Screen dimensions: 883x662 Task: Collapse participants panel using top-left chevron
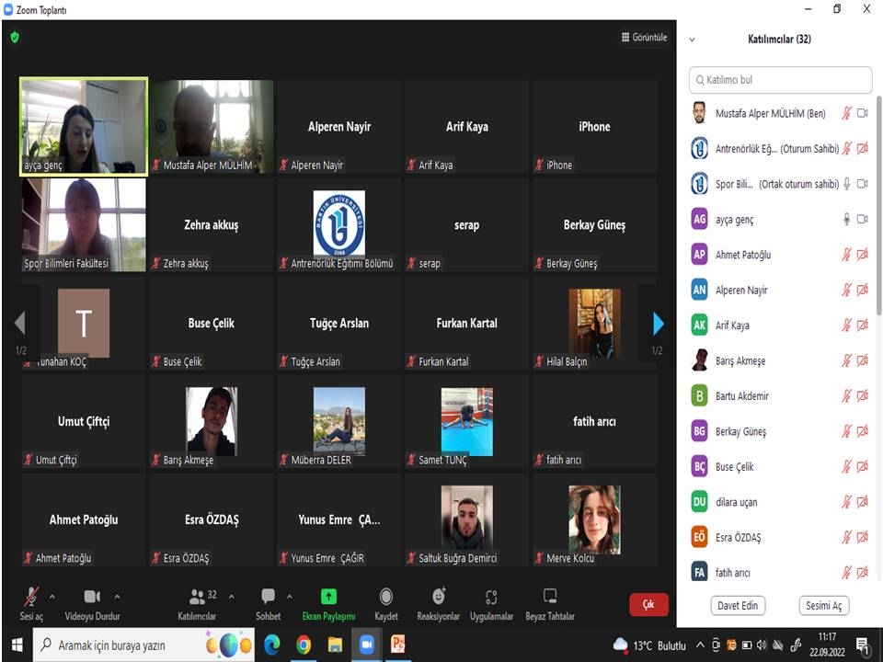tap(692, 40)
